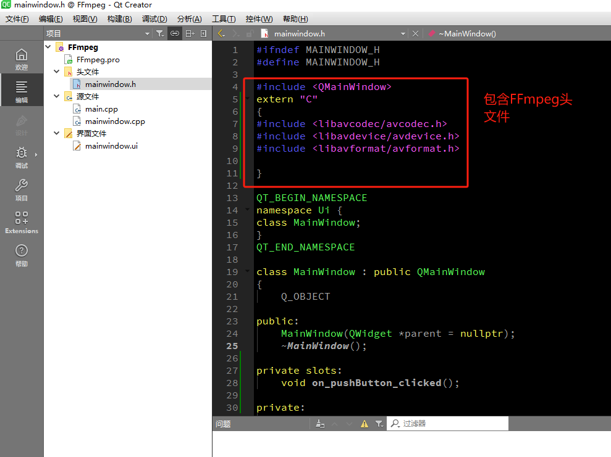Click the issues filter funnel icon
Image resolution: width=611 pixels, height=457 pixels.
(x=379, y=424)
